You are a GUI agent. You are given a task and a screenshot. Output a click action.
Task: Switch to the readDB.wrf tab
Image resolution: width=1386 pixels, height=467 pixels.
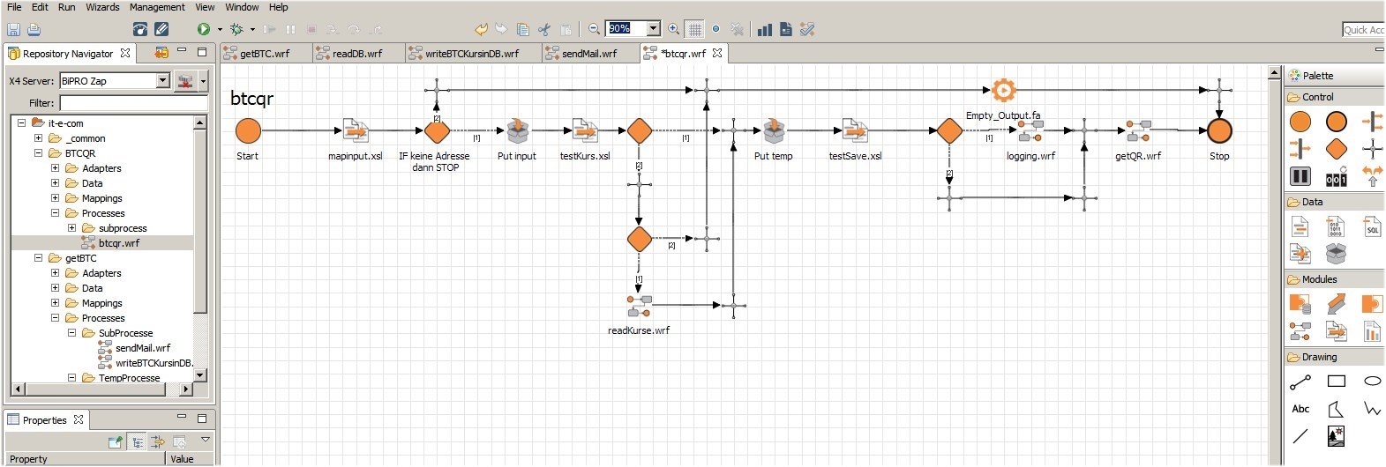357,54
